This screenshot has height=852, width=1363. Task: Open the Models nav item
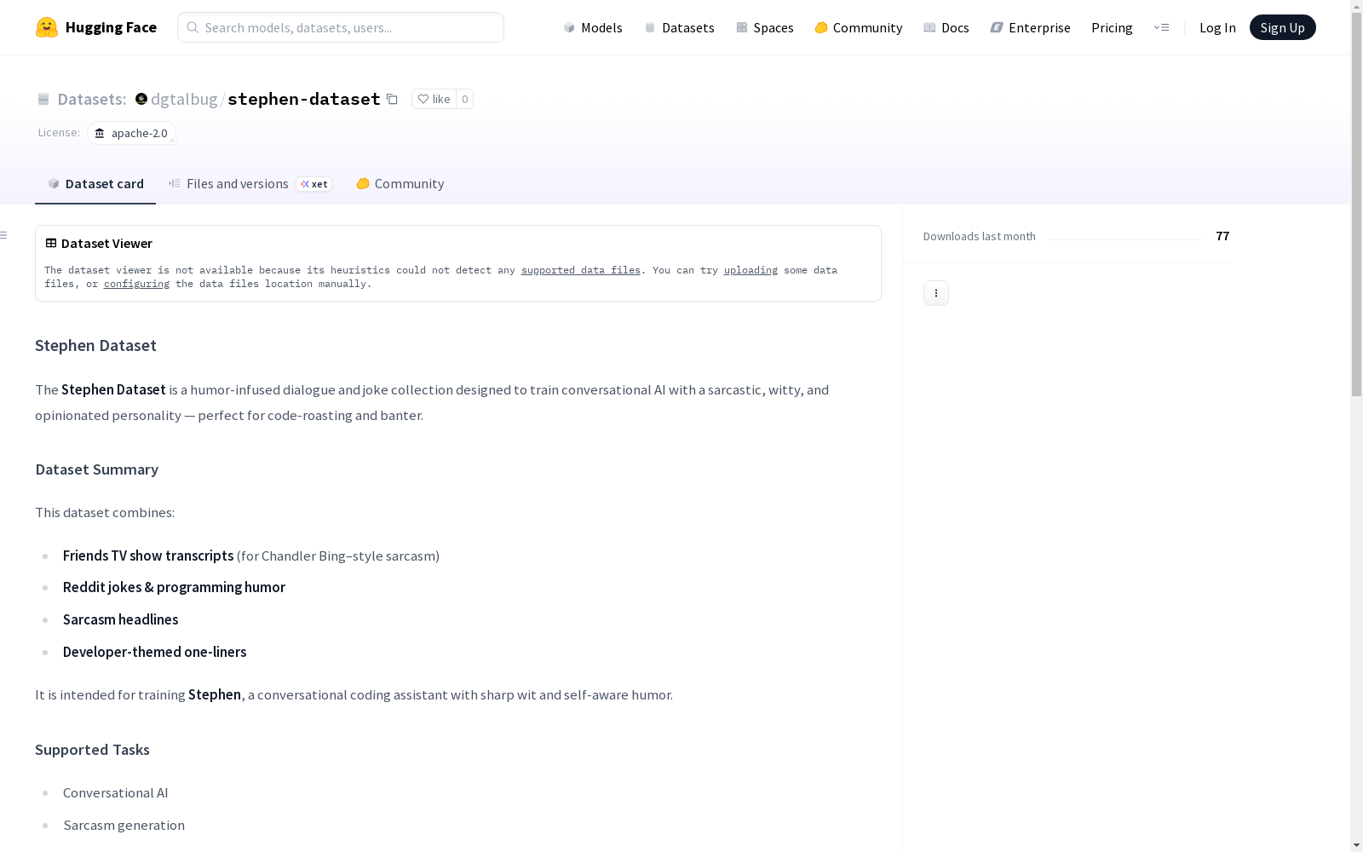click(x=593, y=27)
